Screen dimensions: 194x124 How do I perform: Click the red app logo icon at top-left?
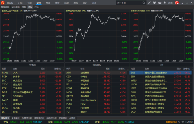(2, 3)
